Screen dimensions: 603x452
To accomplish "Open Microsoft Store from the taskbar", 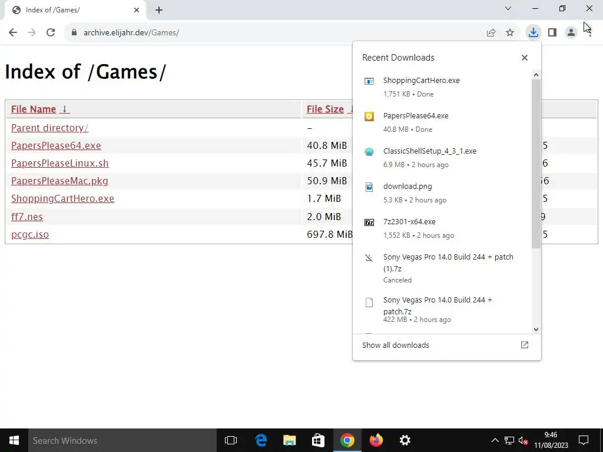I will (318, 440).
